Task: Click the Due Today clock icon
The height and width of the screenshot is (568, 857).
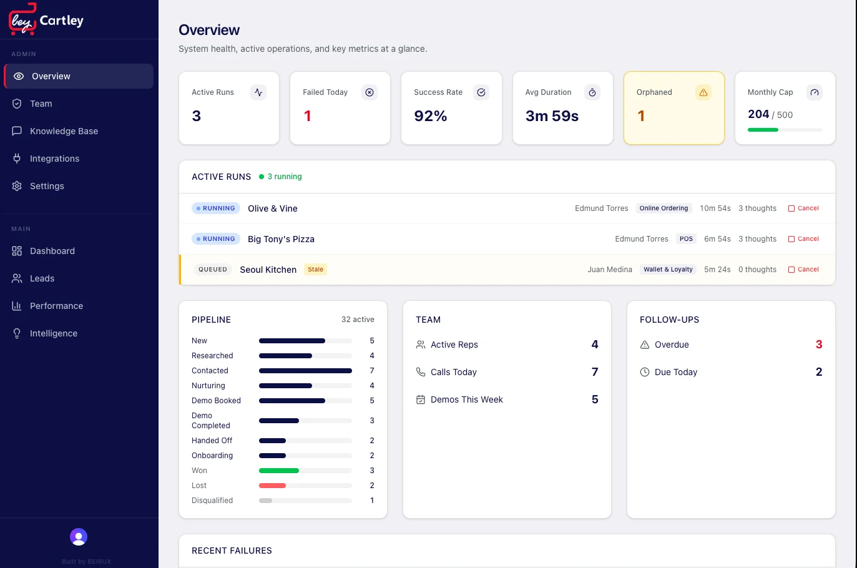Action: [x=645, y=372]
